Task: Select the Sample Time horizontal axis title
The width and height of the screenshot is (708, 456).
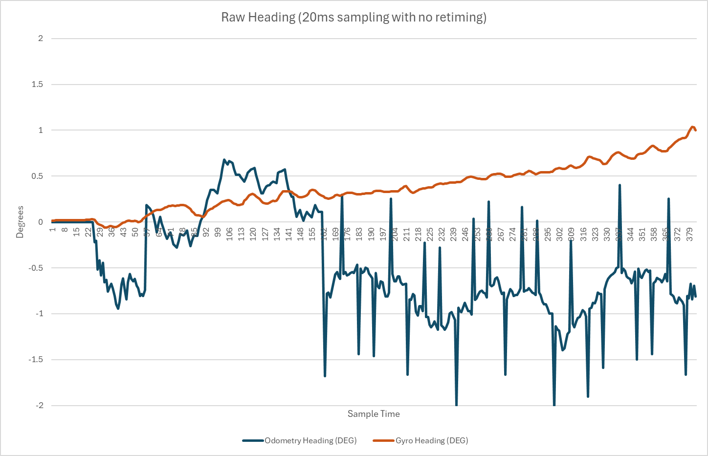Action: tap(374, 414)
